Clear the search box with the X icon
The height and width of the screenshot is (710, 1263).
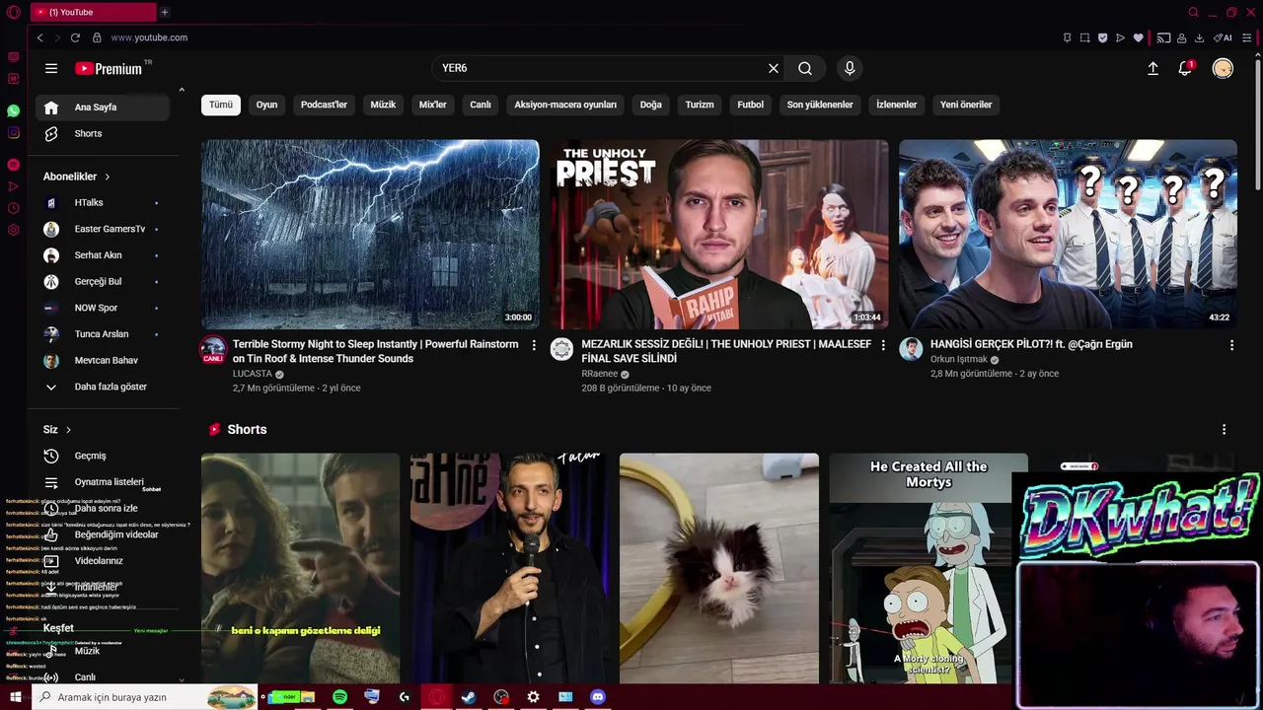(x=774, y=68)
